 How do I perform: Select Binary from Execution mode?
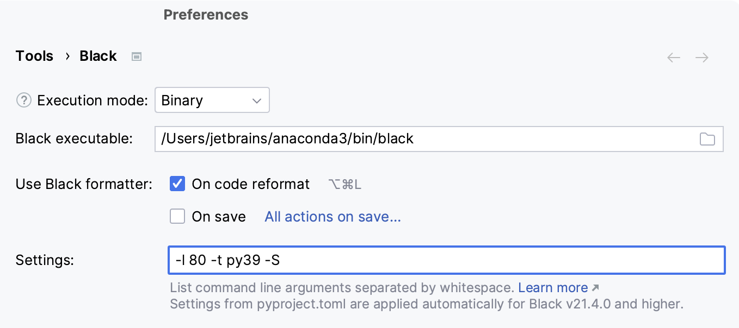click(x=212, y=100)
